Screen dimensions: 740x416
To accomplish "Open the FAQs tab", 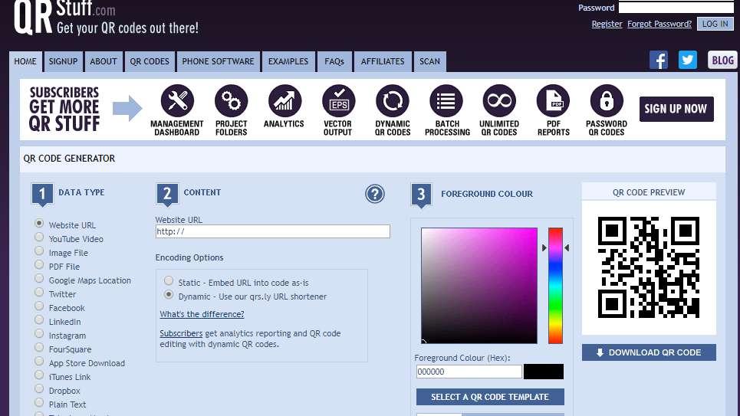I will tap(334, 61).
